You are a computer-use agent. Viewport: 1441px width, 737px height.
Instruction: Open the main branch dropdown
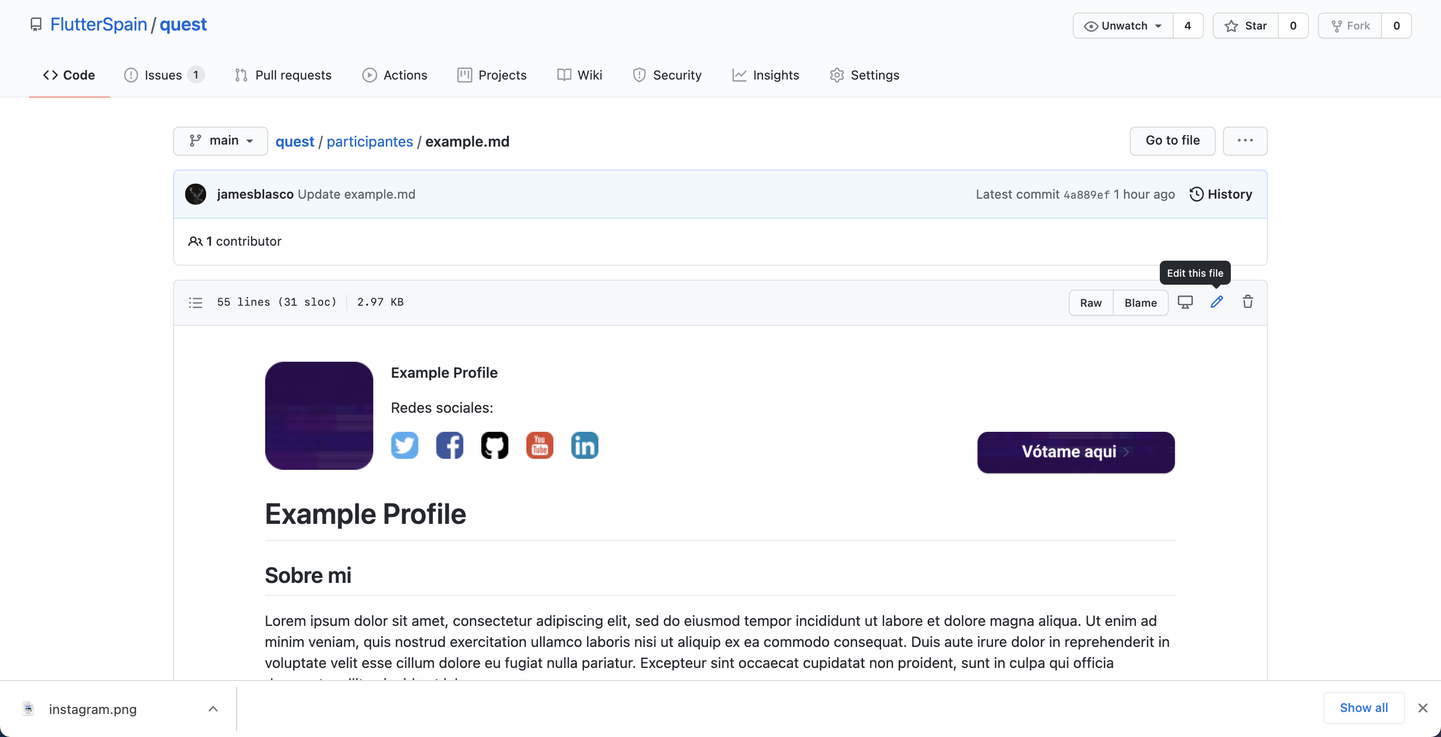pyautogui.click(x=220, y=141)
